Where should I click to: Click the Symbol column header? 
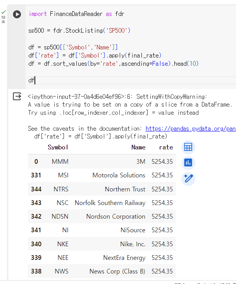coord(58,147)
